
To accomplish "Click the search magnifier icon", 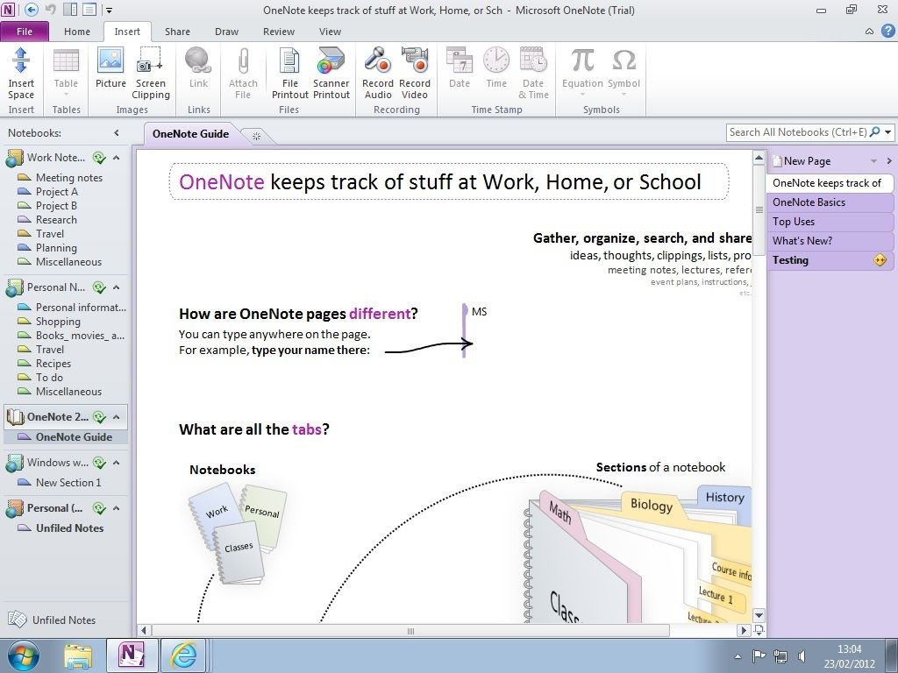I will click(874, 132).
